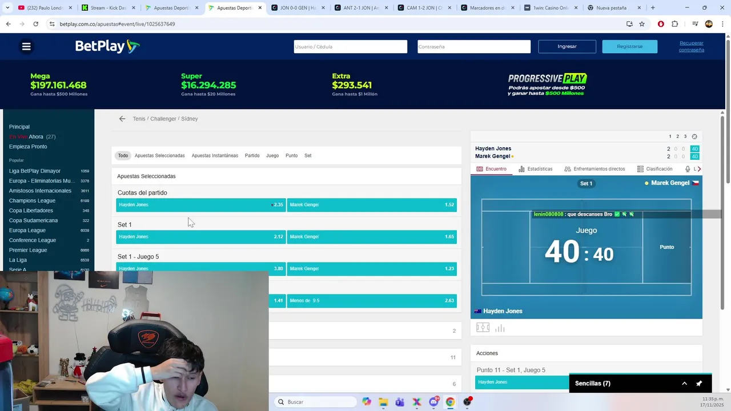
Task: Open the Recuperar contraseña link
Action: coord(692,46)
